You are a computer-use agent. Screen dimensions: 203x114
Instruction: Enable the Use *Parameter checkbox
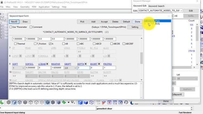(11, 27)
